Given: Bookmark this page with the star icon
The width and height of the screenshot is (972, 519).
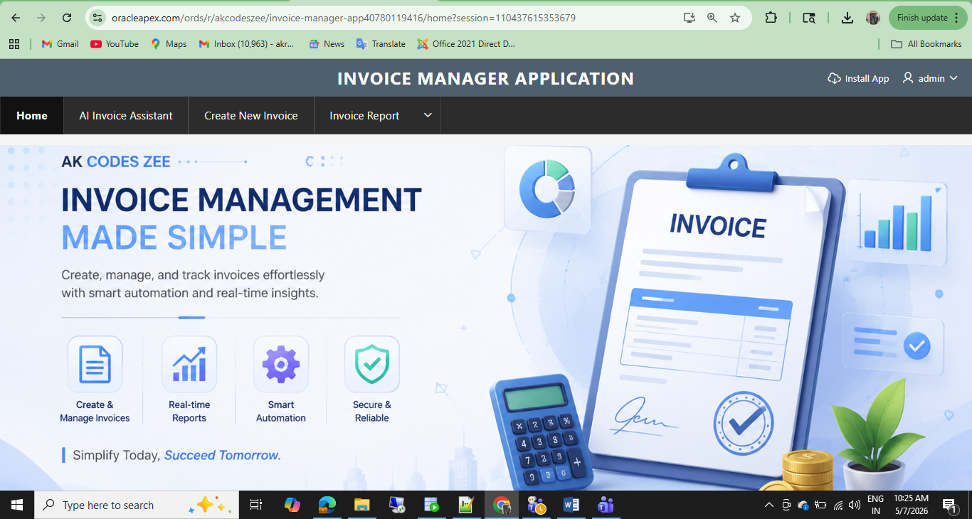Looking at the screenshot, I should [735, 18].
